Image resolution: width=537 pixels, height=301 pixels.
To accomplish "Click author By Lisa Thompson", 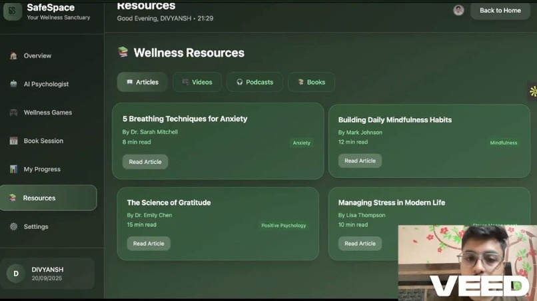I will 362,215.
